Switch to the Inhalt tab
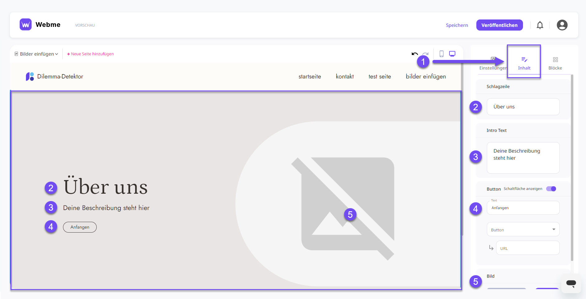The height and width of the screenshot is (299, 586). 524,63
